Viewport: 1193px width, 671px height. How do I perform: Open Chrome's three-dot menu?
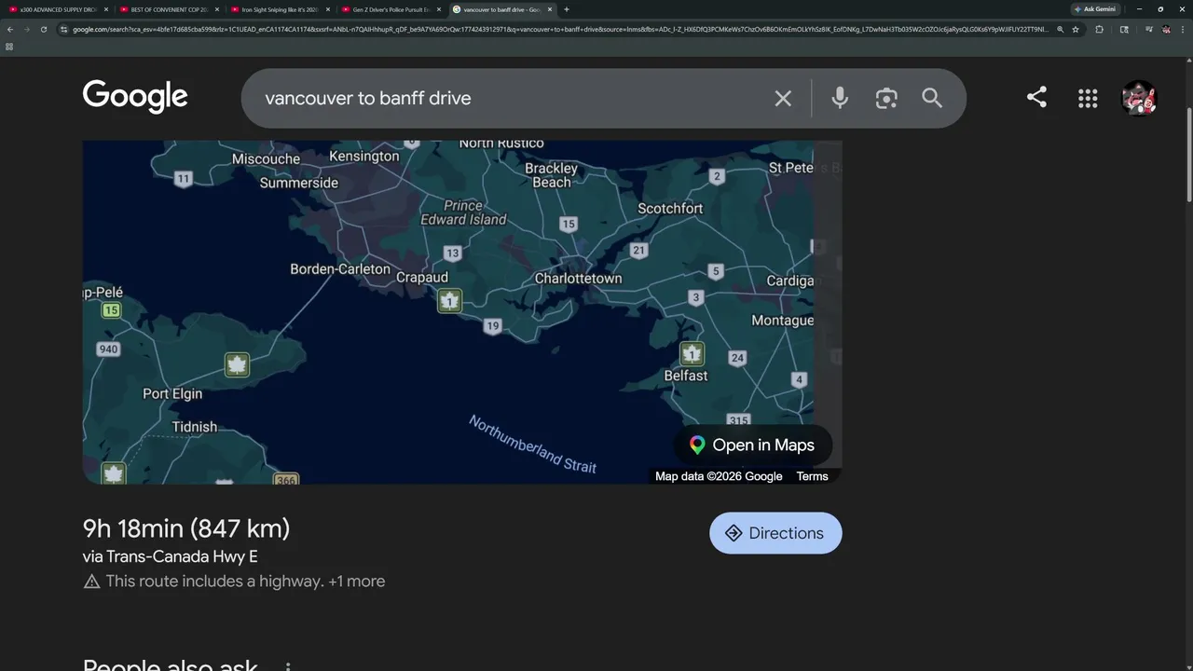[x=1183, y=29]
